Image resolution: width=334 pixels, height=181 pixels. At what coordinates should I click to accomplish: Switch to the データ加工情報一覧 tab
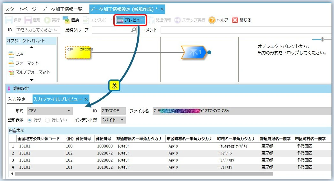[x=62, y=9]
